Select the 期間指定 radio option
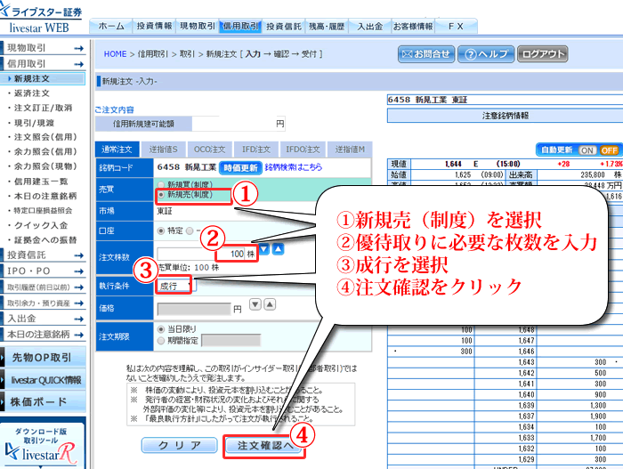Screen dimensions: 623x469 (x=160, y=340)
